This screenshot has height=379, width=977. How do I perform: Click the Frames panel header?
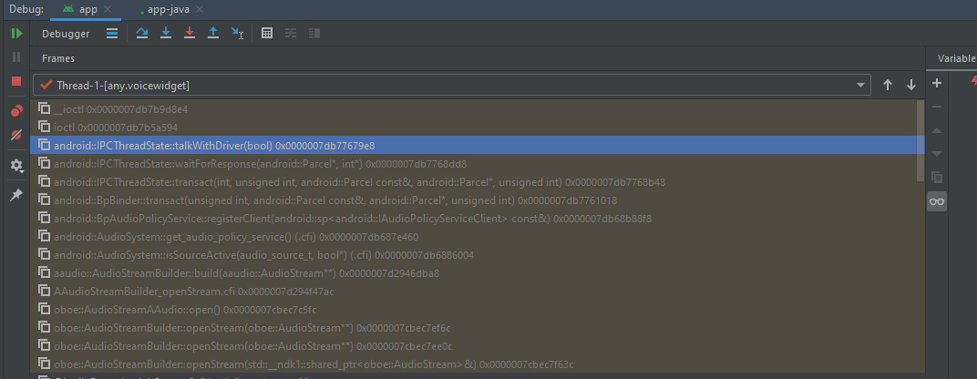point(58,58)
